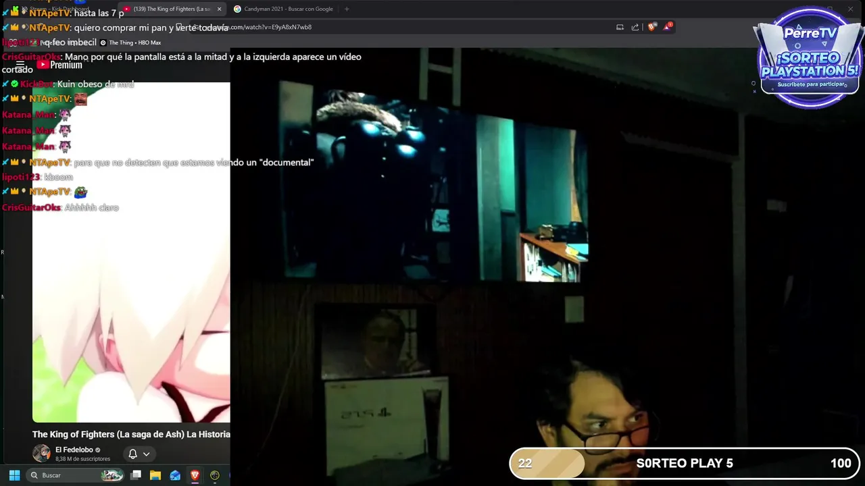
Task: Click the Sorteo Play 5 progress bar
Action: (684, 463)
